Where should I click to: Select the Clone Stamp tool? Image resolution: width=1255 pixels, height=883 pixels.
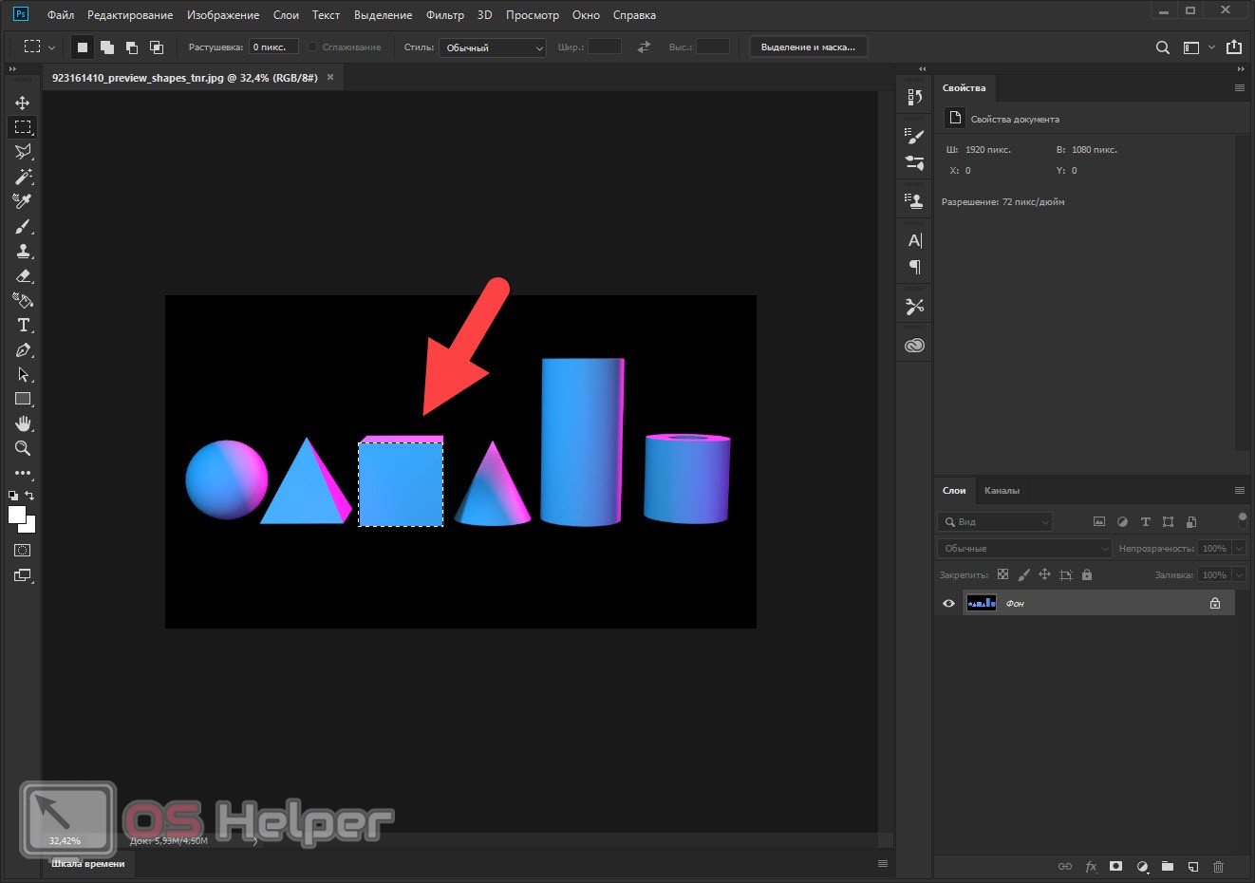(23, 251)
